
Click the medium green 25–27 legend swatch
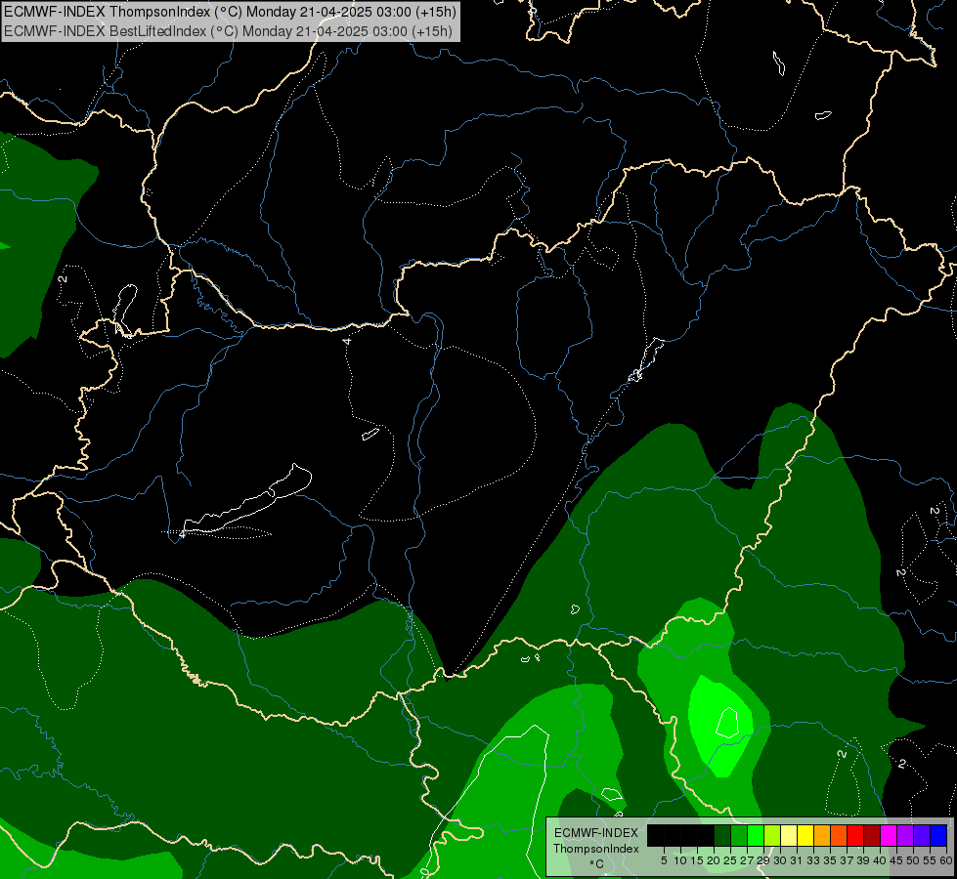point(738,835)
